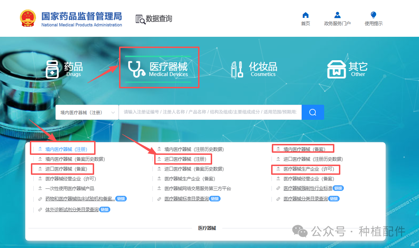Click upload icon beside 医疗器械网络交易服务第三方平台
Viewport: 419px width, 248px height.
pyautogui.click(x=159, y=188)
